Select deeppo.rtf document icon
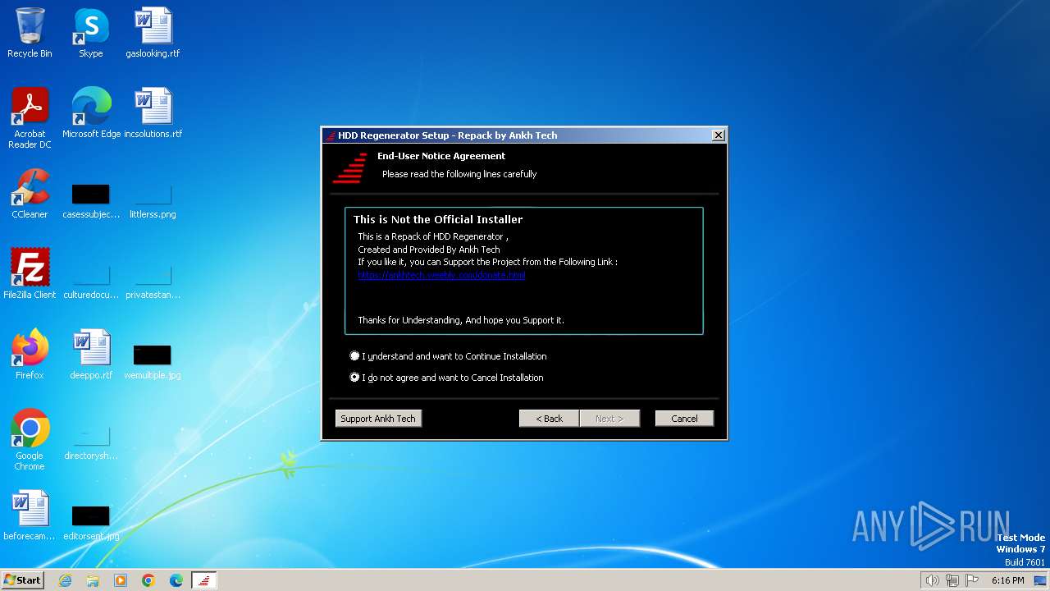 coord(91,354)
